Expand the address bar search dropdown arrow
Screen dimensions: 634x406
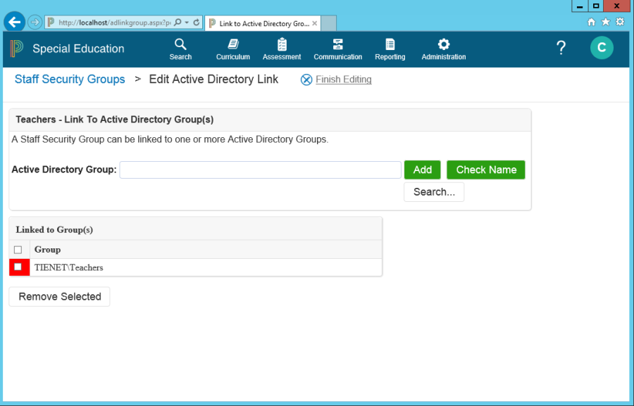(187, 23)
